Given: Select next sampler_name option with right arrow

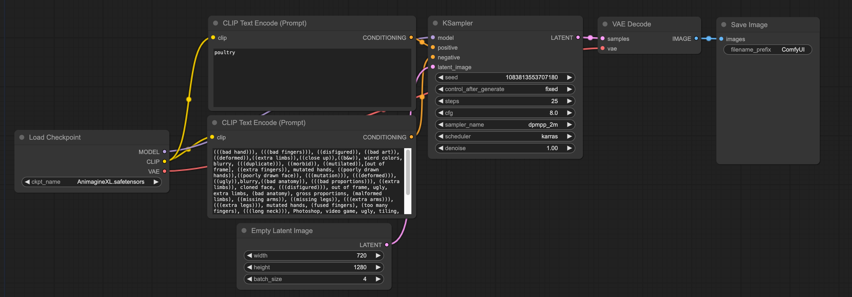Looking at the screenshot, I should pyautogui.click(x=569, y=125).
